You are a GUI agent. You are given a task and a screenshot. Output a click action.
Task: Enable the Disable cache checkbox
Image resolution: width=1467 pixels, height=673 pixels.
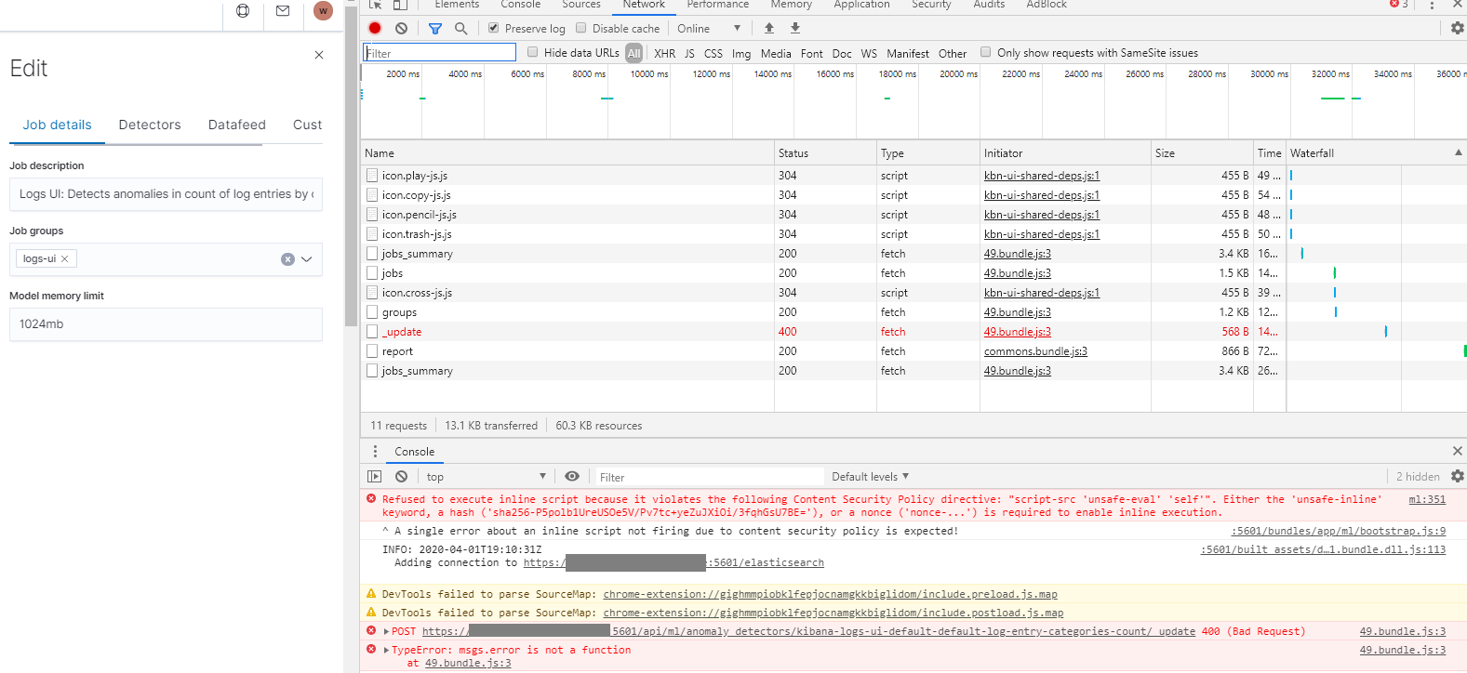coord(581,28)
